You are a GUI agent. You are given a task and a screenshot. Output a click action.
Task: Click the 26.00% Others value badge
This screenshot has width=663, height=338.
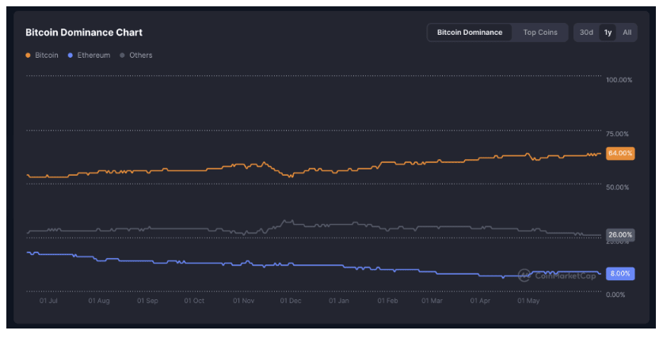(619, 235)
